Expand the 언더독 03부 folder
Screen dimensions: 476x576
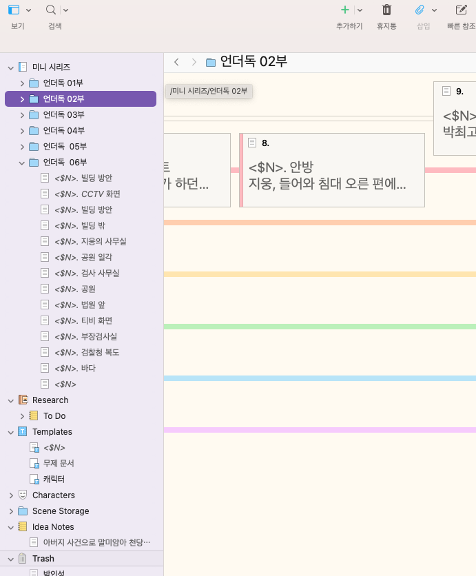22,115
